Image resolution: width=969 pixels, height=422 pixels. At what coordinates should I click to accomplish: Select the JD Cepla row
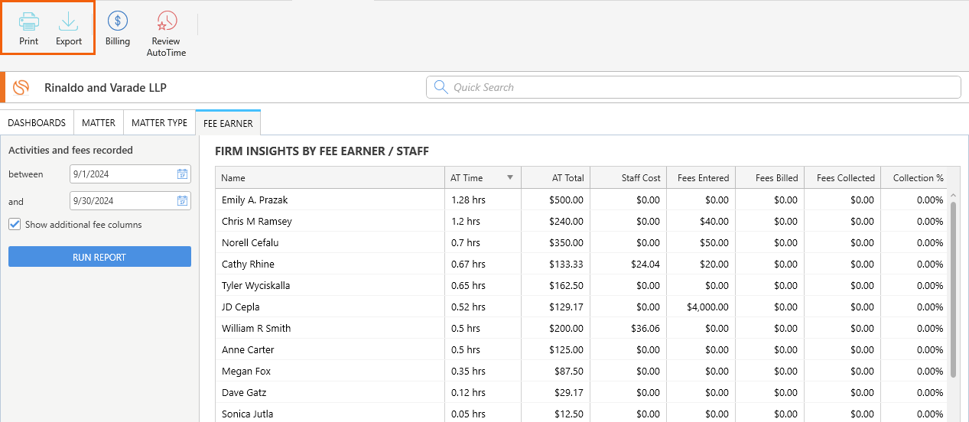(x=581, y=307)
